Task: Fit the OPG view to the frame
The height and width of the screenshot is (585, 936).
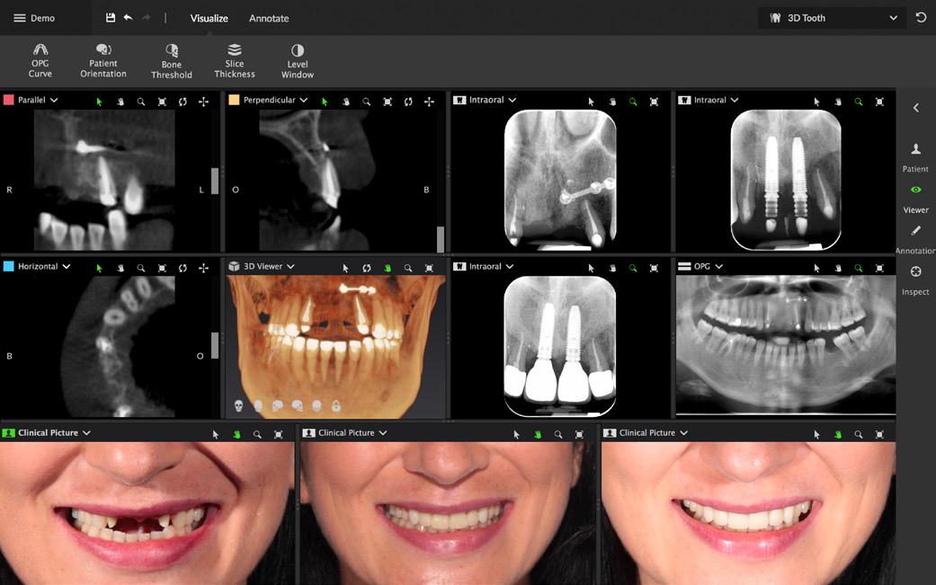Action: coord(879,269)
